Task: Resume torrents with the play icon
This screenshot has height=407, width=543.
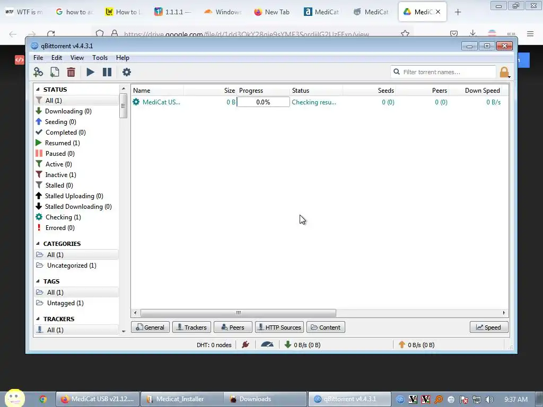Action: click(90, 72)
